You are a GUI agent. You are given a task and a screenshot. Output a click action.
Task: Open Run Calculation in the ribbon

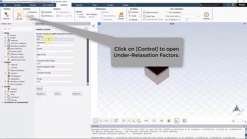click(174, 12)
